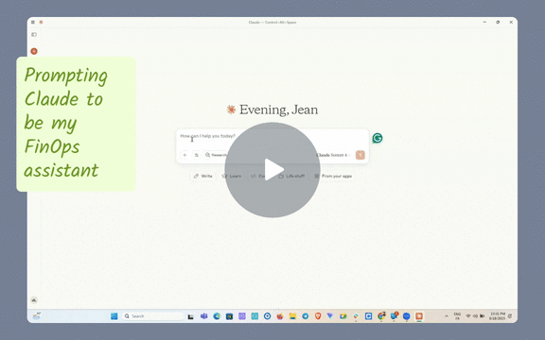This screenshot has width=545, height=340.
Task: Start a new chat with the orange plus button
Action: pyautogui.click(x=34, y=51)
